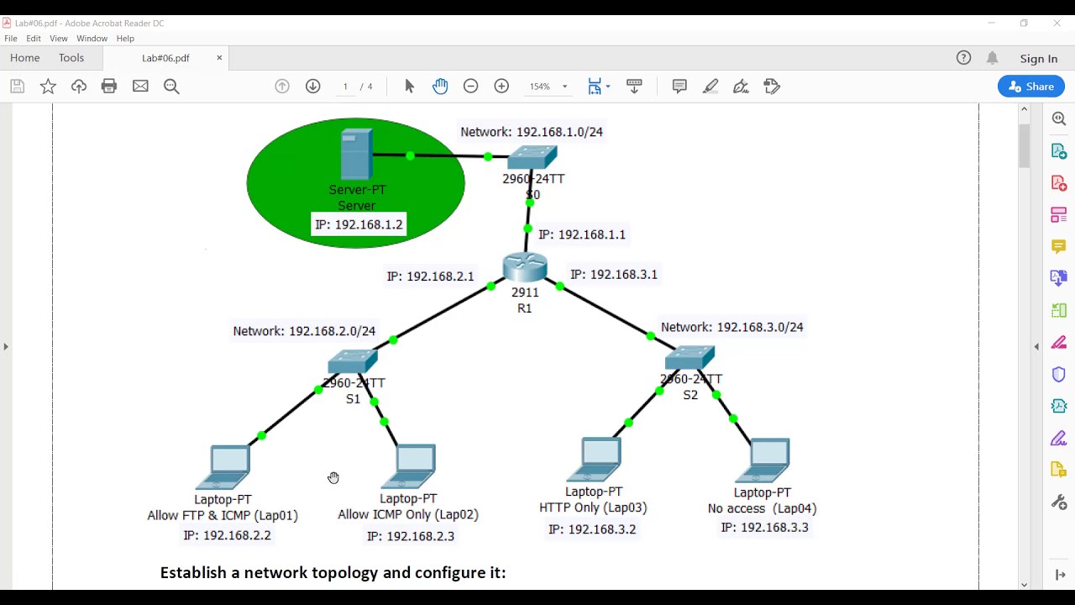This screenshot has width=1075, height=605.
Task: Open the notifications bell
Action: 993,58
